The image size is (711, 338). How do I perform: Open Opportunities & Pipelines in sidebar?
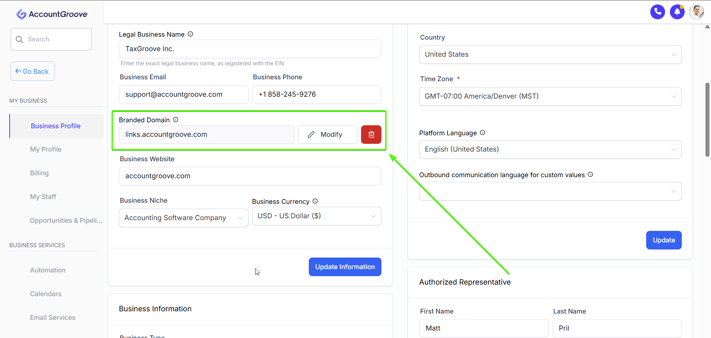pos(66,221)
